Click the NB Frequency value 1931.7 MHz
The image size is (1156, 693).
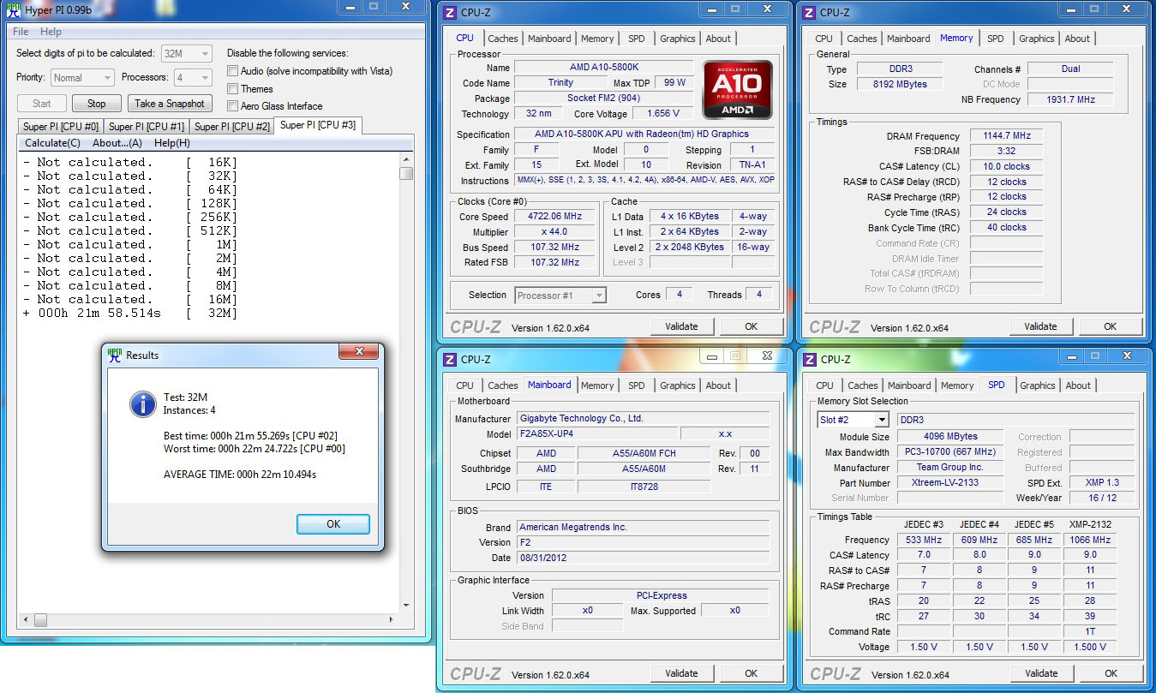1070,99
